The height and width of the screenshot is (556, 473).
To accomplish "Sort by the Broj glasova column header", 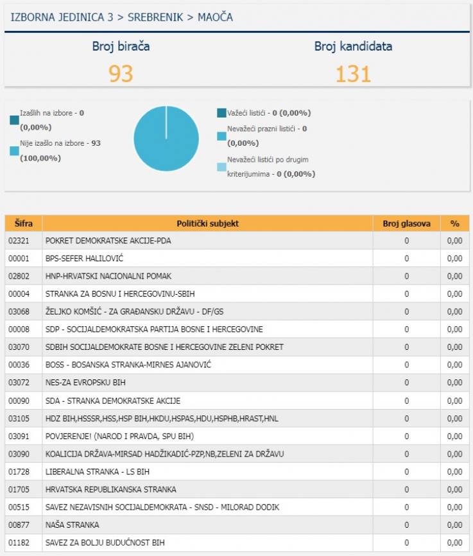I will (406, 223).
